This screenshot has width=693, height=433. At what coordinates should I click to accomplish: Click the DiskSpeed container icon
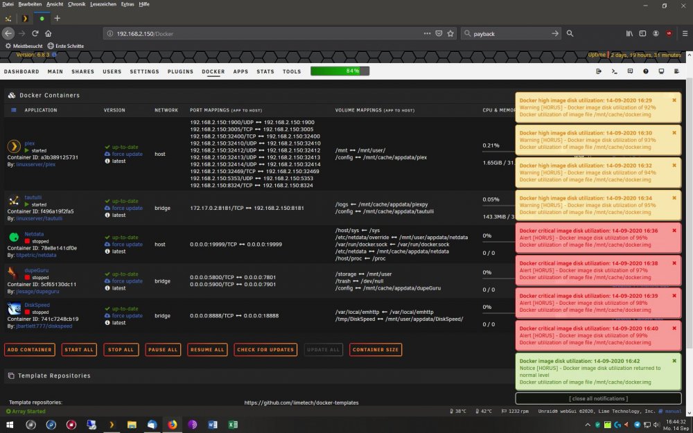14,308
